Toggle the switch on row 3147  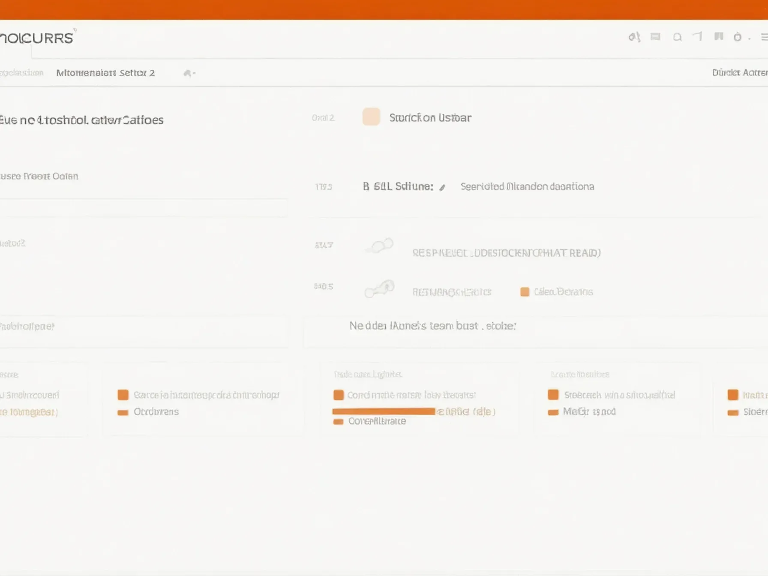(379, 246)
